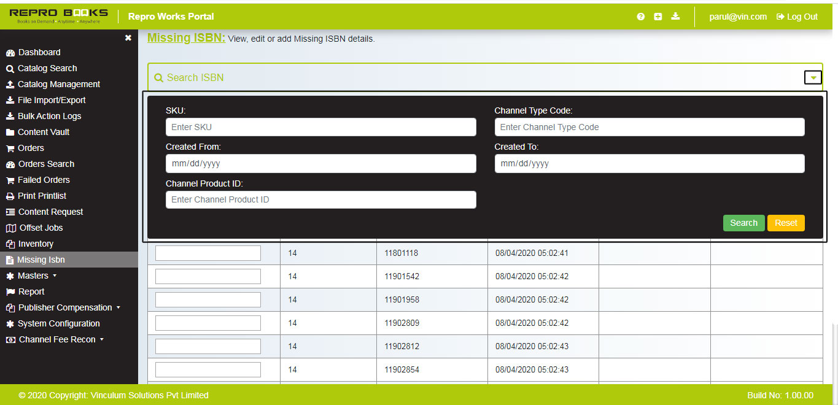Select the Inventory icon in the sidebar
This screenshot has width=838, height=405.
[x=9, y=244]
